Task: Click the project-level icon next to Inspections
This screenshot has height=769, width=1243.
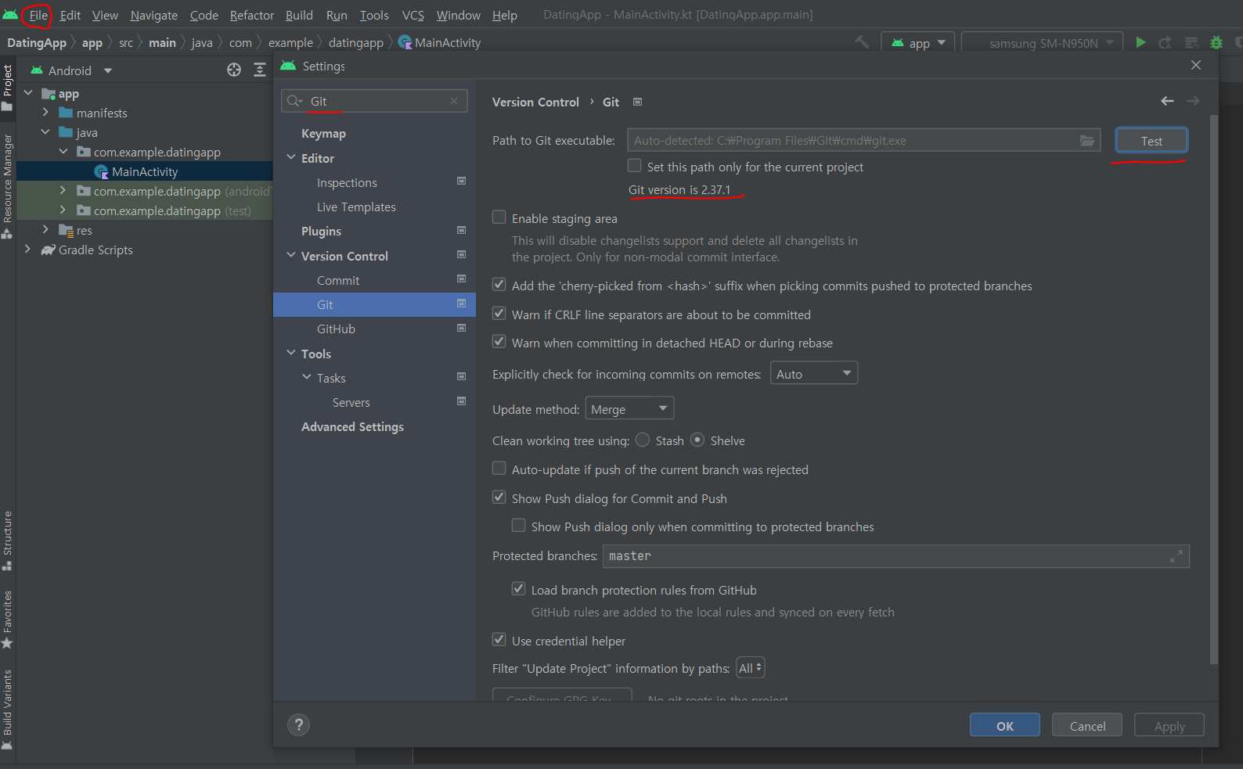Action: 462,181
